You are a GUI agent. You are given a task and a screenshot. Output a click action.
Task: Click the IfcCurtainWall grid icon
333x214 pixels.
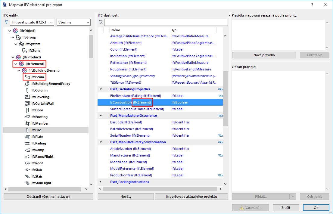click(x=27, y=104)
